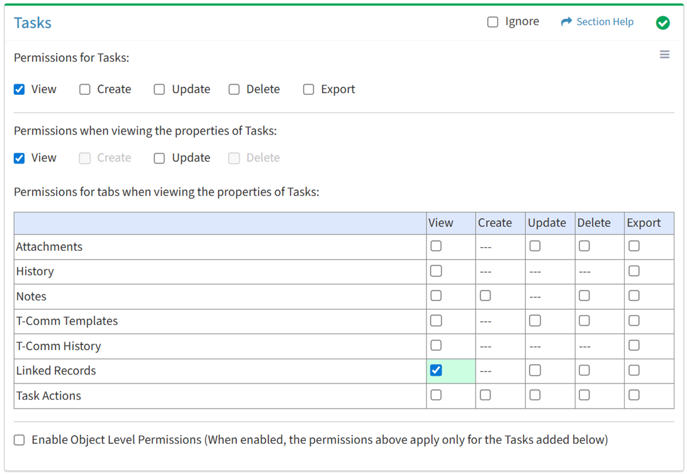This screenshot has width=687, height=474.
Task: Enable Delete for Task Actions tab
Action: [x=584, y=395]
